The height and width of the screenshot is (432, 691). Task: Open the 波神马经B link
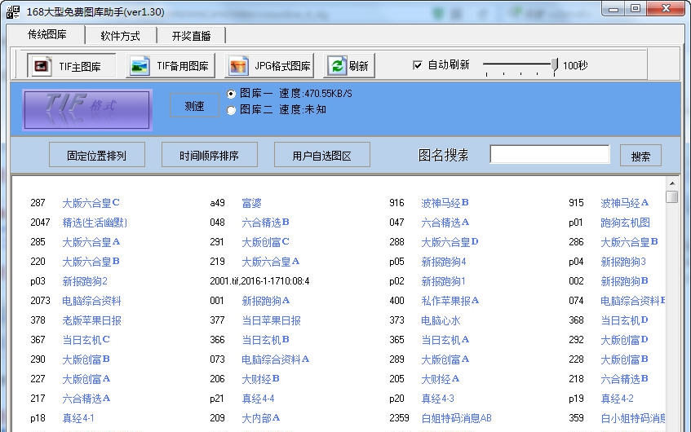coord(445,203)
